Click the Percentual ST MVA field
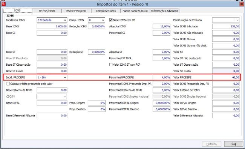 tap(161, 58)
